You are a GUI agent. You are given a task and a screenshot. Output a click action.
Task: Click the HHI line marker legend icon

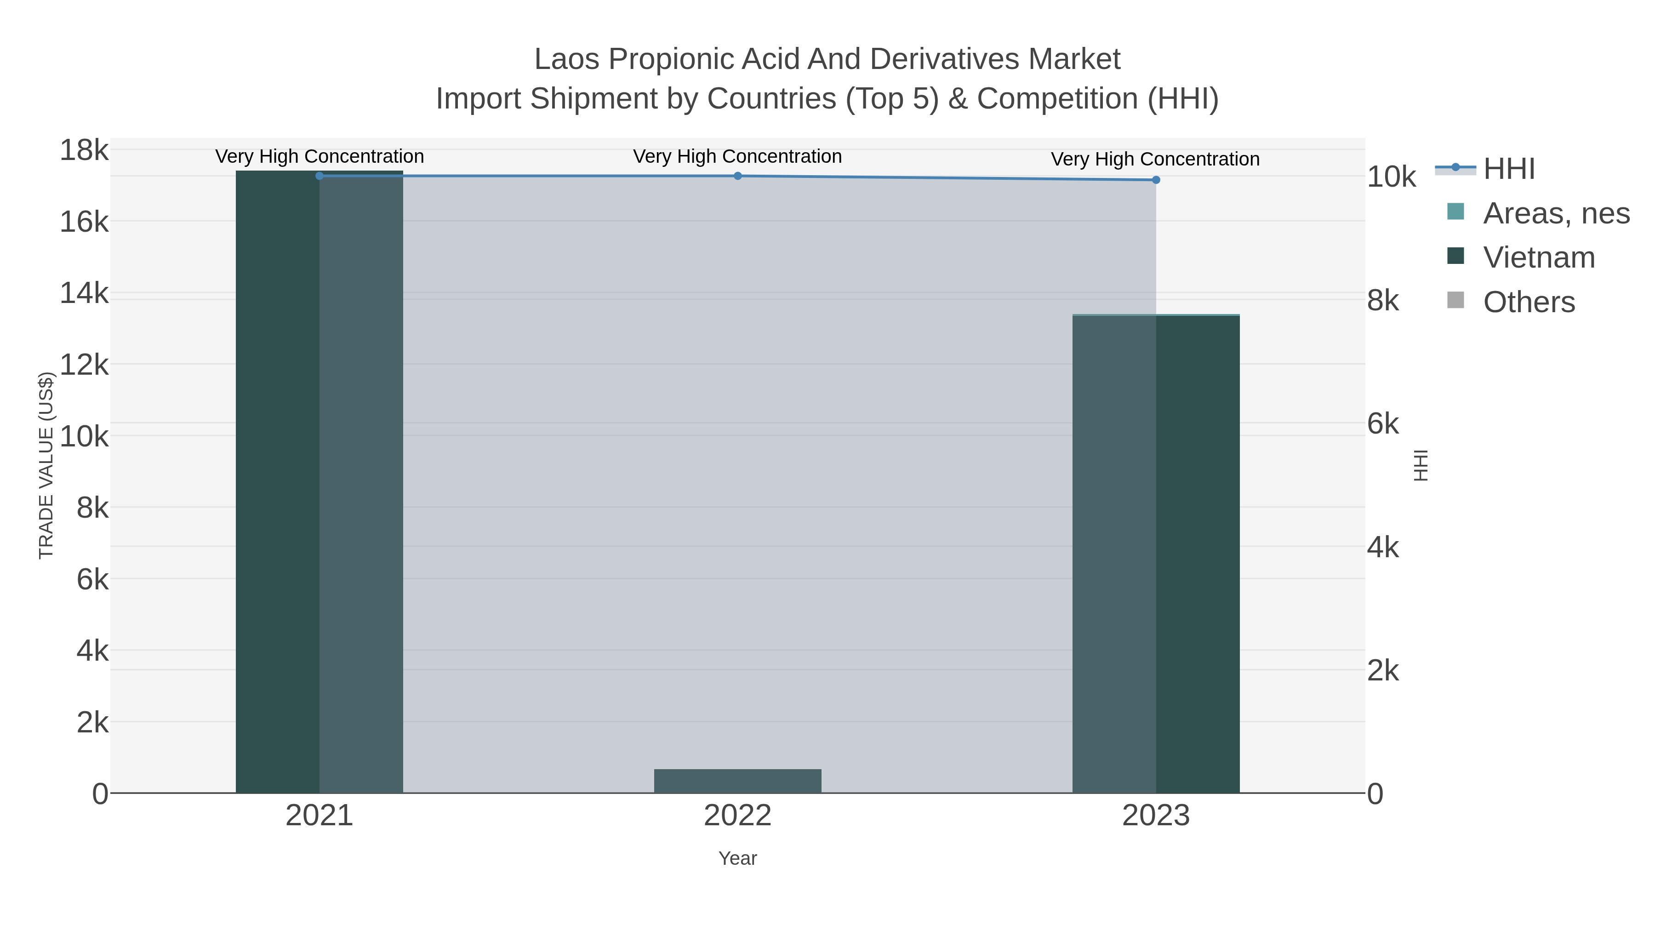pyautogui.click(x=1455, y=168)
